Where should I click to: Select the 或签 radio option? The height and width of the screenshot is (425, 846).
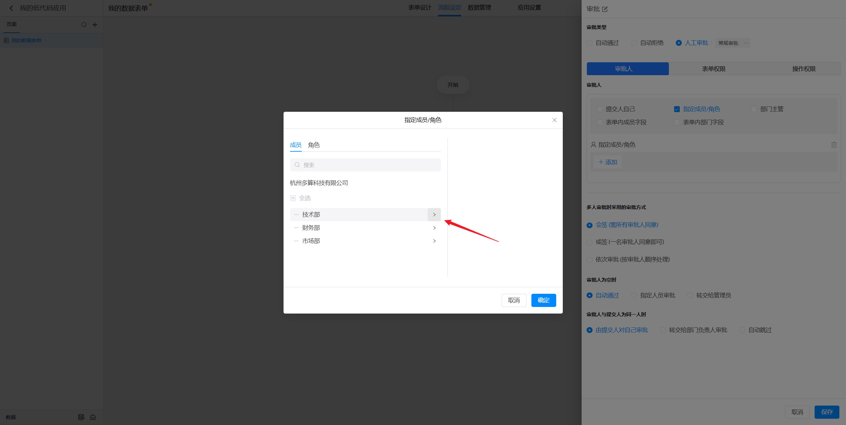[589, 242]
